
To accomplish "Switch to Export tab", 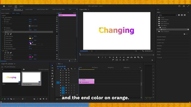I will 21,6.
